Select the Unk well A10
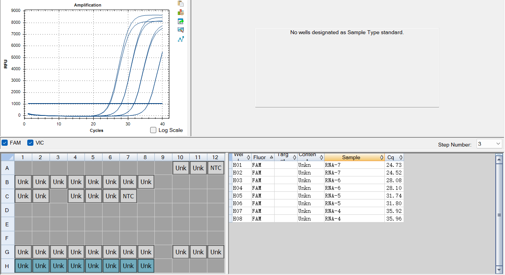Image resolution: width=505 pixels, height=275 pixels. point(181,168)
